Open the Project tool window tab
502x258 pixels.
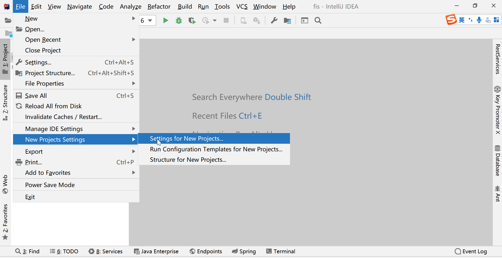click(5, 59)
